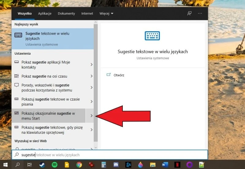Switch to the Dokumenty tab
The image size is (245, 169).
coord(66,13)
